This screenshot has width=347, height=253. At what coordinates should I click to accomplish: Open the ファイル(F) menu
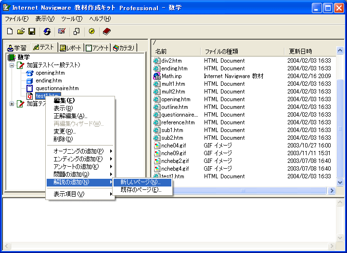[x=16, y=19]
